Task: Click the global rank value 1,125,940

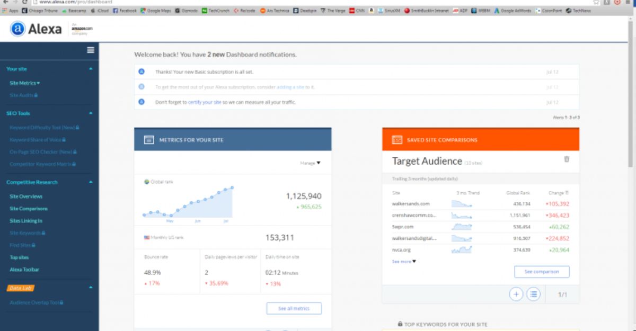Action: pos(304,196)
